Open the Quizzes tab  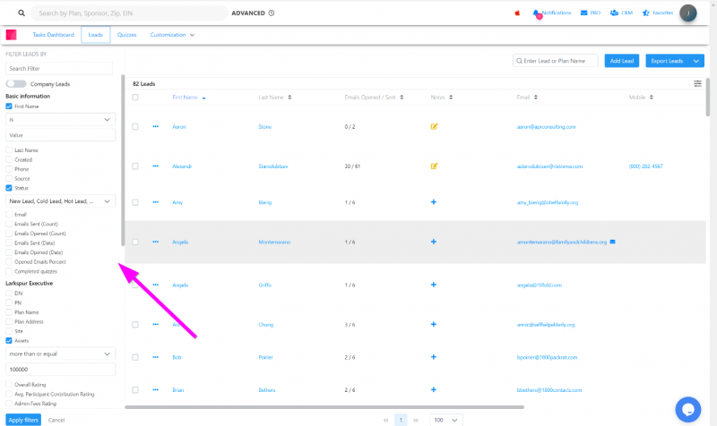click(x=127, y=34)
